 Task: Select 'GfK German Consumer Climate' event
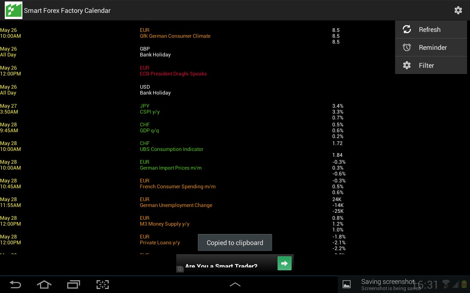[175, 36]
